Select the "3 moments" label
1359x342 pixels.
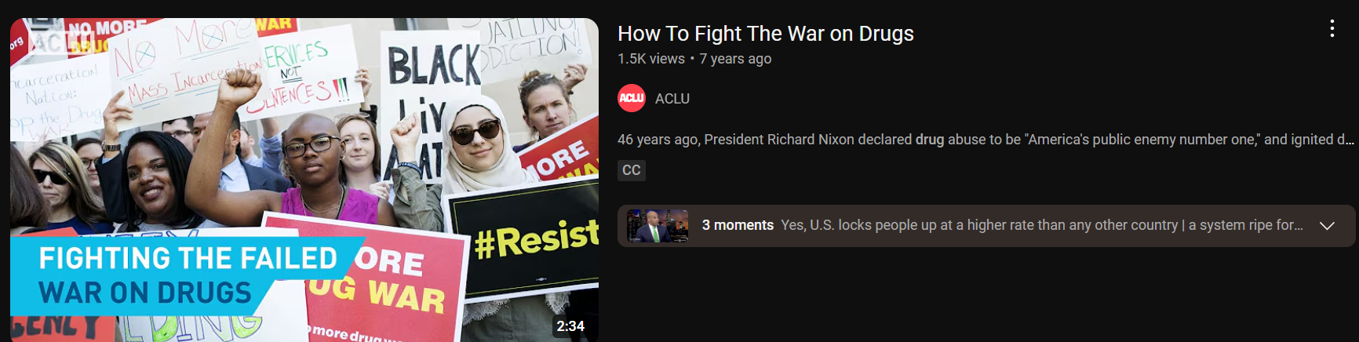point(738,225)
